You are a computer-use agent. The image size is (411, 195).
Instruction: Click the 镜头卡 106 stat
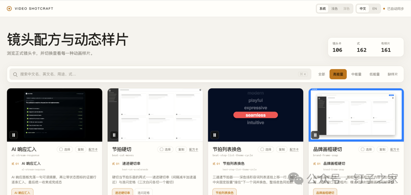click(337, 47)
